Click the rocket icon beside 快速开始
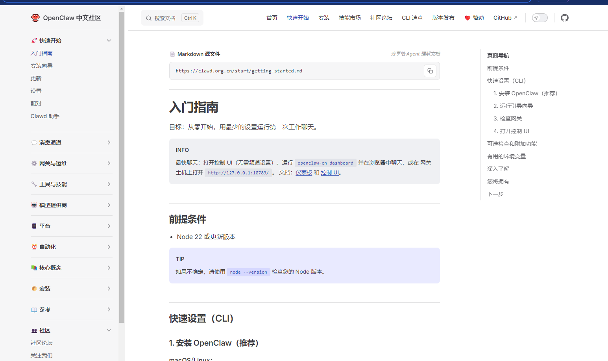The height and width of the screenshot is (361, 608). click(34, 41)
